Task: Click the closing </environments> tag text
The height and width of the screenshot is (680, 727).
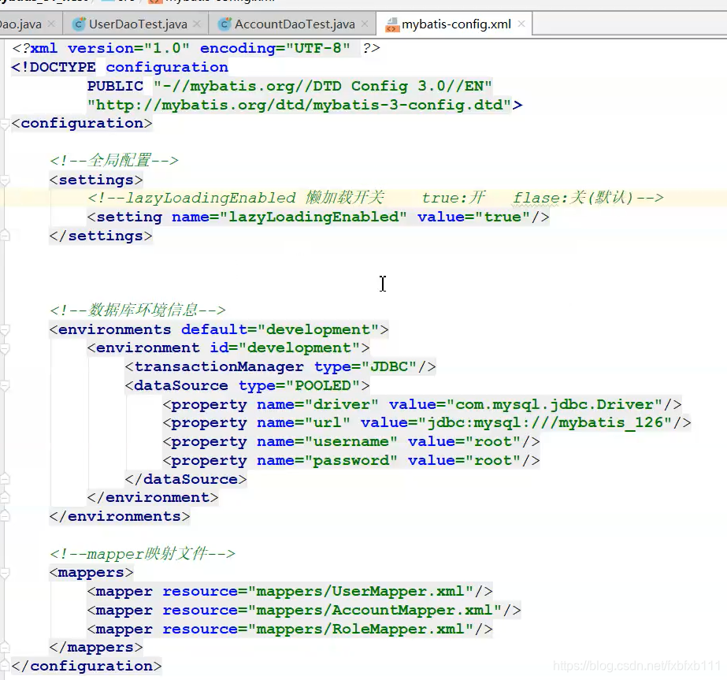Action: click(120, 517)
